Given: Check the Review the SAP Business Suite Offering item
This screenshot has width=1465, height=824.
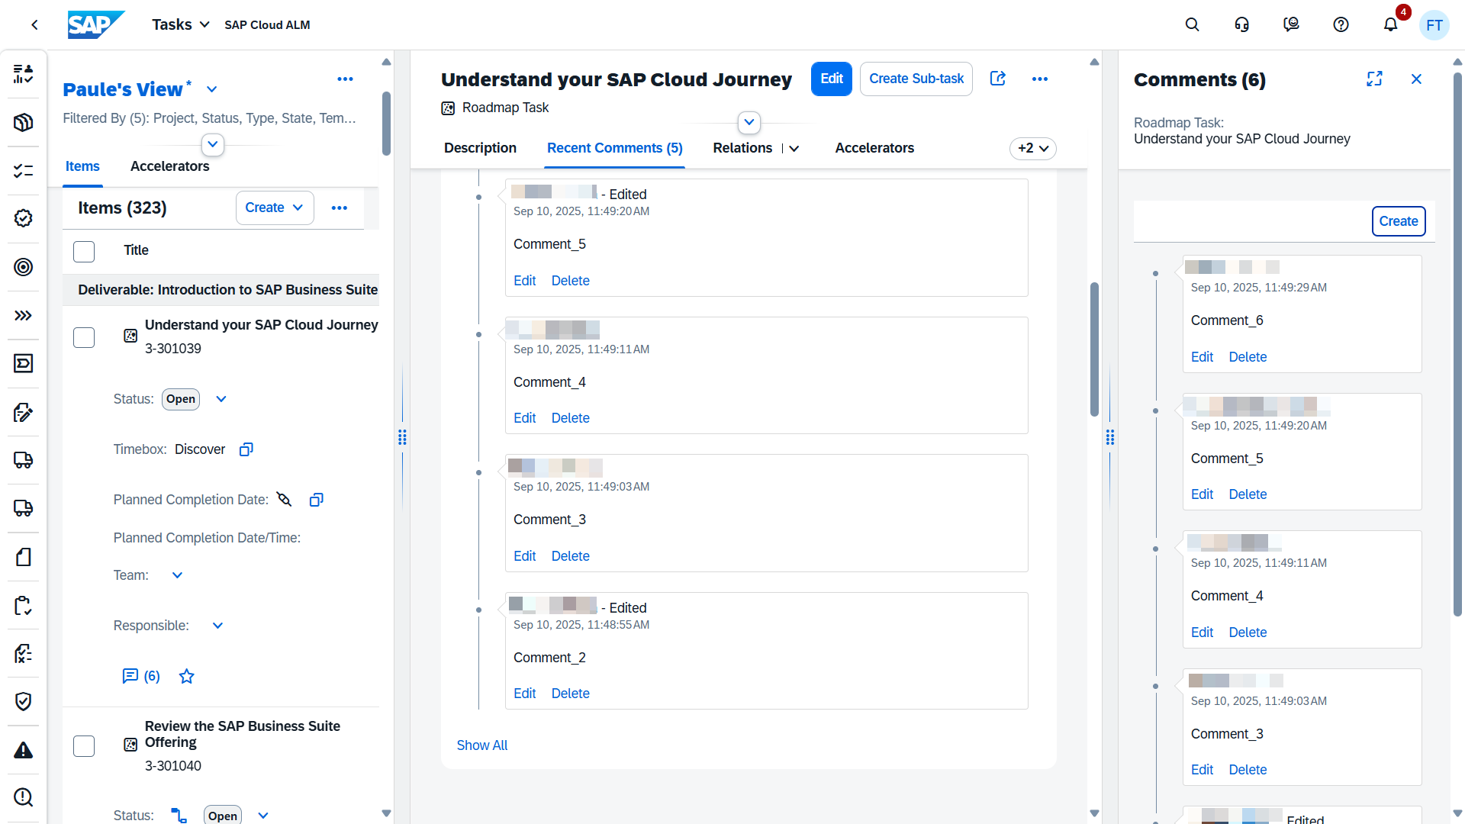Looking at the screenshot, I should coord(84,746).
